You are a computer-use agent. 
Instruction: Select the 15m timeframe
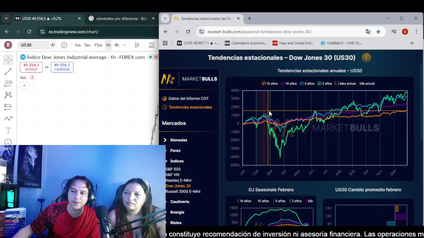pos(98,45)
